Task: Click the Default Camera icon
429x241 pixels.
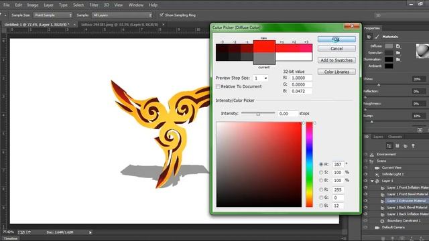Action: click(x=377, y=228)
